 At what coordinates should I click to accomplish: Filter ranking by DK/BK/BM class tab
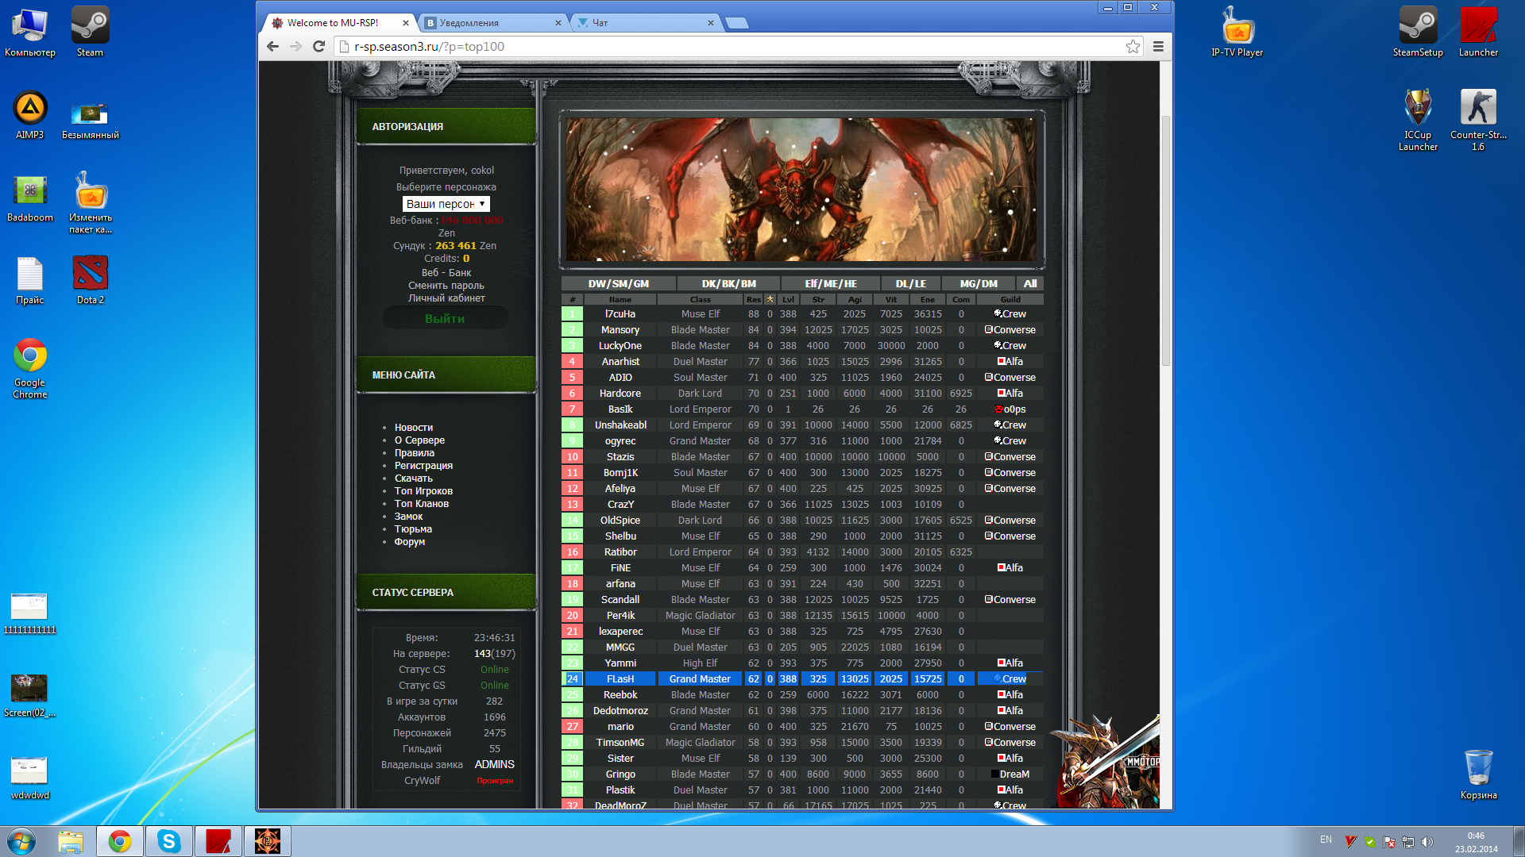click(728, 284)
